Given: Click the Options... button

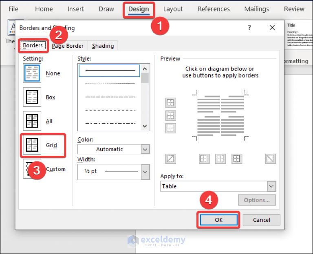Looking at the screenshot, I should pos(257,200).
